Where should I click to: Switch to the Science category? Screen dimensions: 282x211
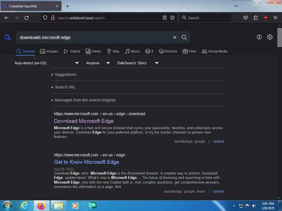coord(168,51)
